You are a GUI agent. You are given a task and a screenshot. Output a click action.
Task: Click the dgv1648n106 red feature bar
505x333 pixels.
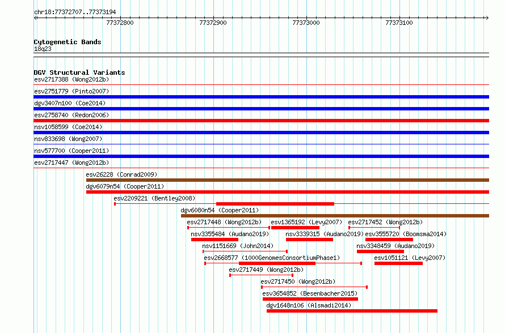pyautogui.click(x=352, y=311)
